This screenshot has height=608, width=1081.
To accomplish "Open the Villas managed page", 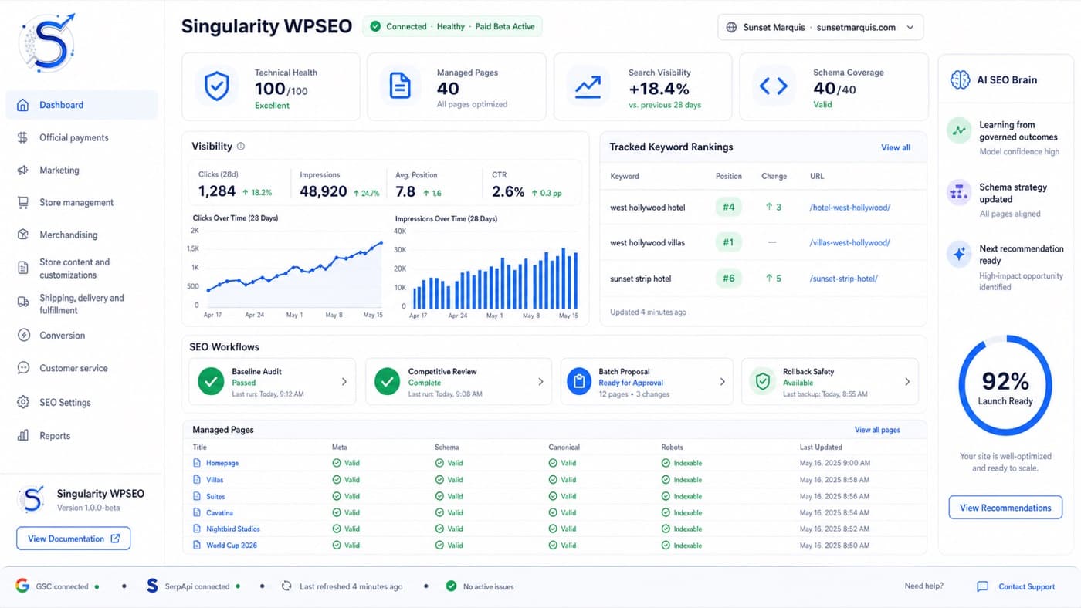I will coord(215,480).
